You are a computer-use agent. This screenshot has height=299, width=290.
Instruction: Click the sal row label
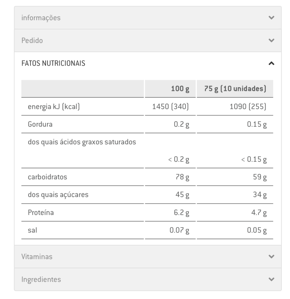(x=33, y=230)
